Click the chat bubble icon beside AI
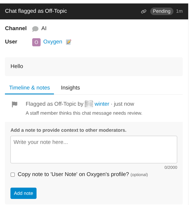The width and height of the screenshot is (194, 205). [35, 29]
